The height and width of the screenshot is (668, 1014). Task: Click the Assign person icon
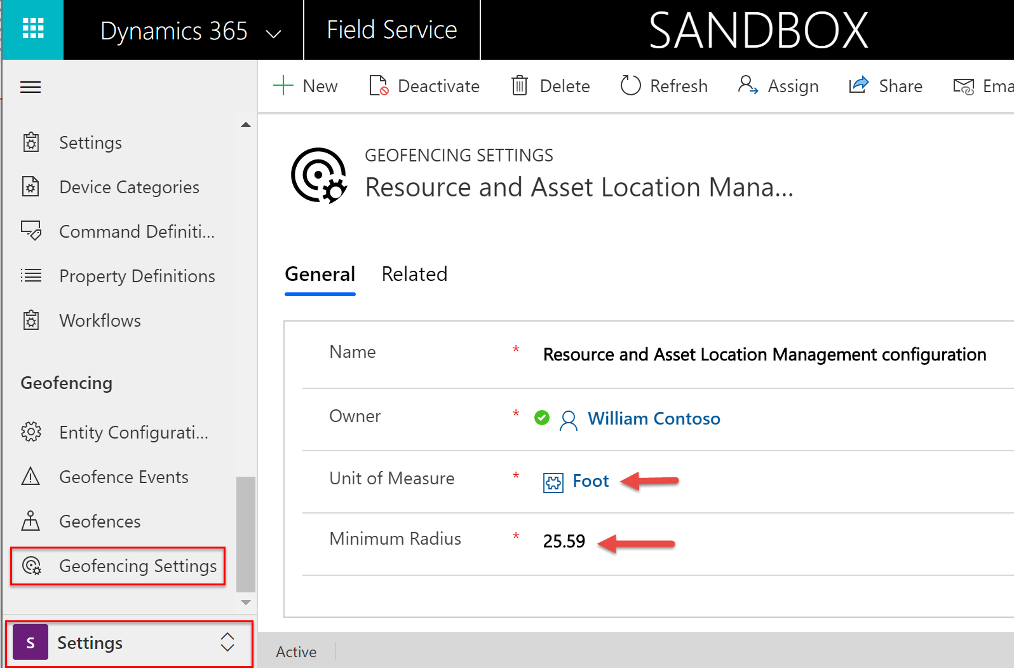pos(748,85)
